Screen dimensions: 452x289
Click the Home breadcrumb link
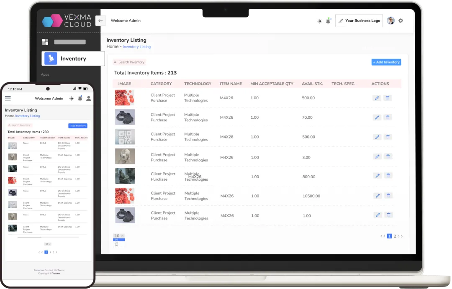coord(112,46)
